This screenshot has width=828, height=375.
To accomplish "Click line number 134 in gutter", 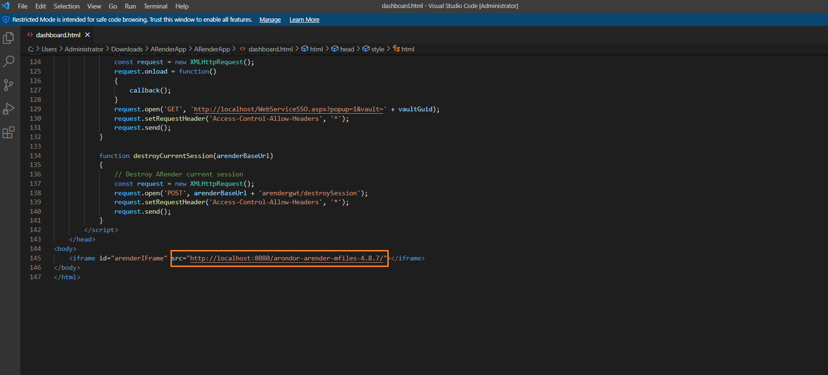I will pyautogui.click(x=35, y=156).
